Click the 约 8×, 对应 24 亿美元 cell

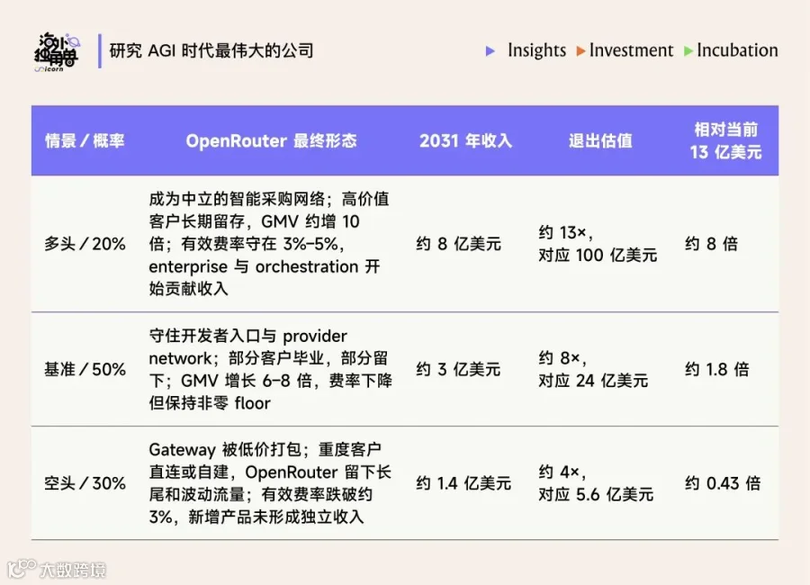pos(593,369)
